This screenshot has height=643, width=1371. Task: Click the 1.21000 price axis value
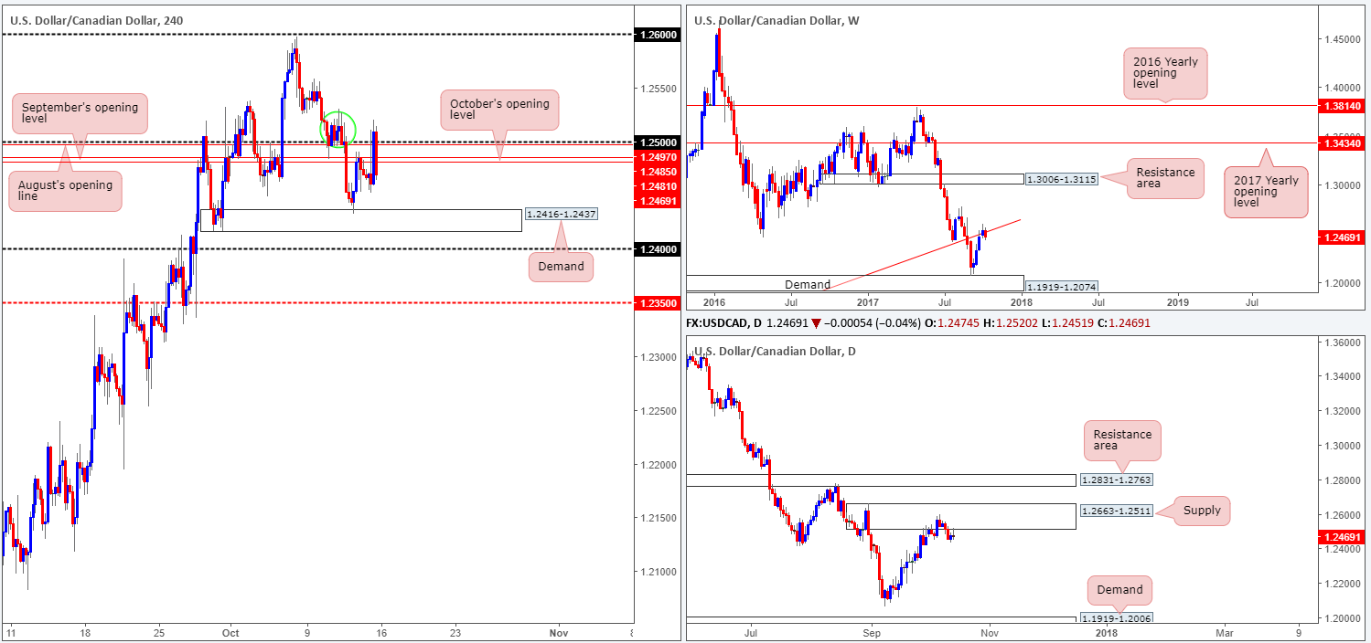click(x=660, y=572)
